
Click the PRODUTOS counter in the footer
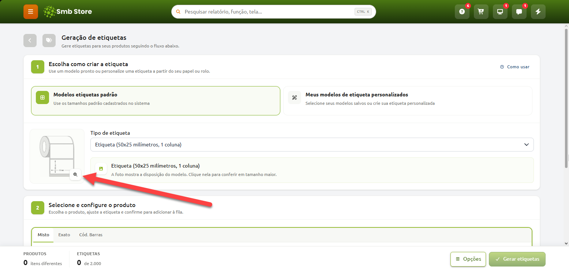pyautogui.click(x=43, y=259)
